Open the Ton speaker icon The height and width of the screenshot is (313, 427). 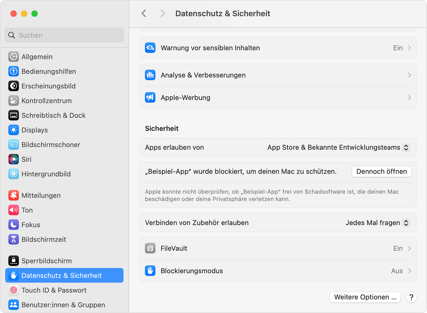pyautogui.click(x=13, y=210)
